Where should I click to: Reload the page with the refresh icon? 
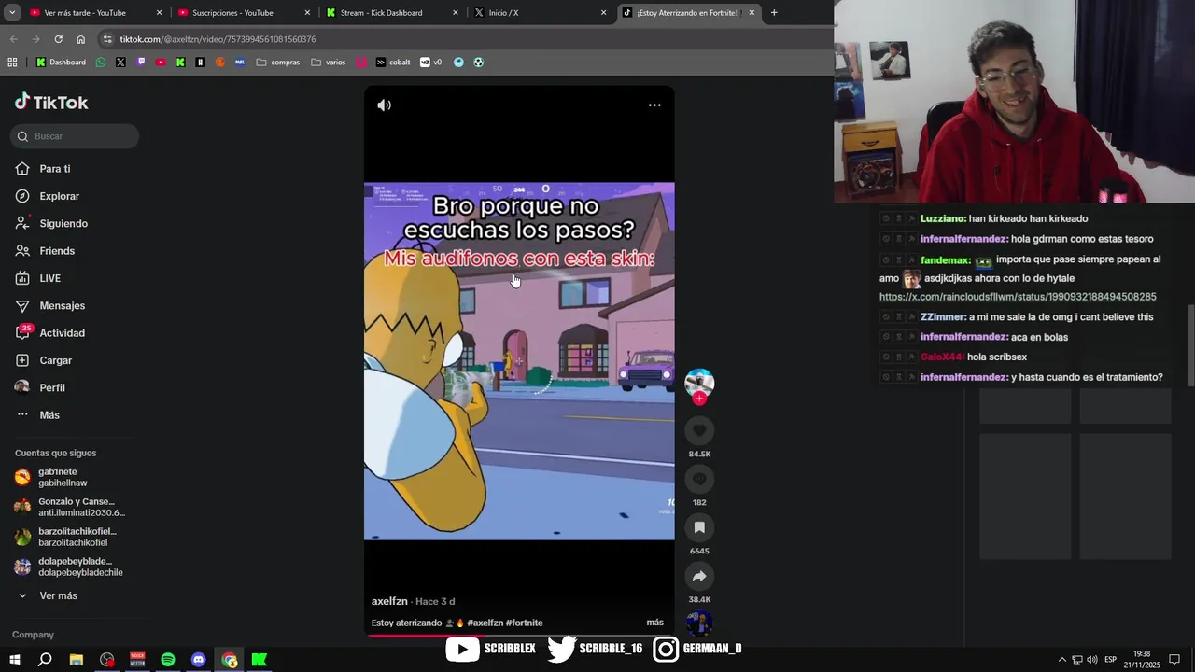58,39
